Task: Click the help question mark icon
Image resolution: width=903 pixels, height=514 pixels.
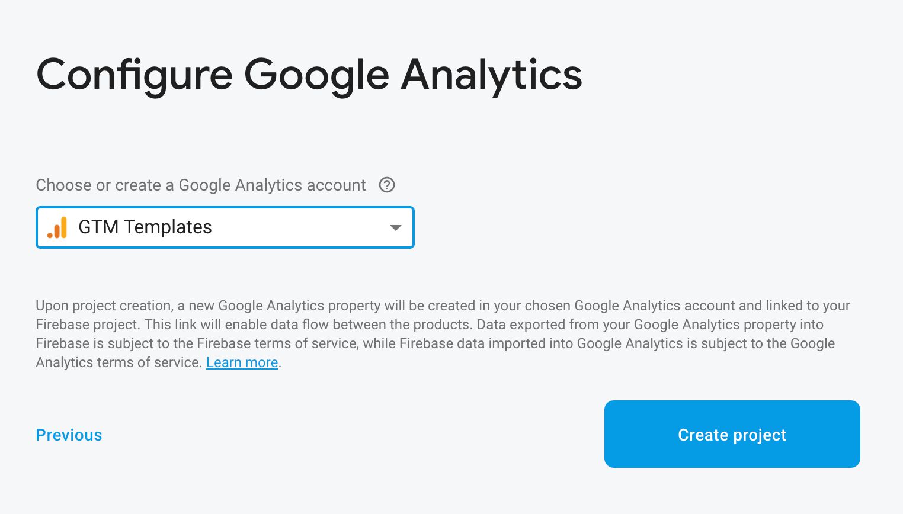Action: 387,185
